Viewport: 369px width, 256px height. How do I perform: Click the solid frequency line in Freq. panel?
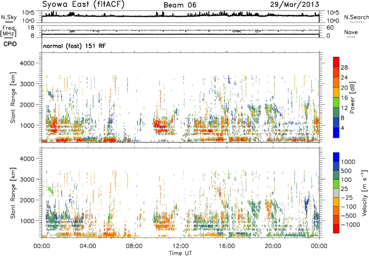tap(180, 34)
